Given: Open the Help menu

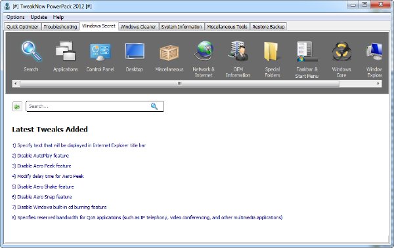Looking at the screenshot, I should [x=58, y=17].
